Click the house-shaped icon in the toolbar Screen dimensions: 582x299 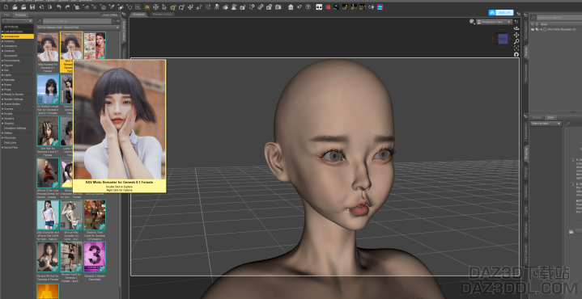[291, 7]
